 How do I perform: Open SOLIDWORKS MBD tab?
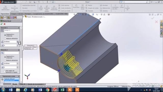click(61, 14)
